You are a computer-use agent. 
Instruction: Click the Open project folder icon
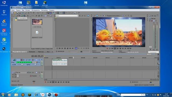click(x=15, y=13)
